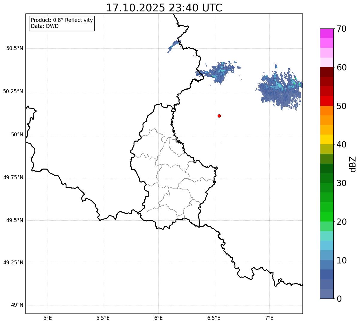This screenshot has width=360, height=324.
Task: Click the colorbar tick label '60'
Action: tap(341, 67)
